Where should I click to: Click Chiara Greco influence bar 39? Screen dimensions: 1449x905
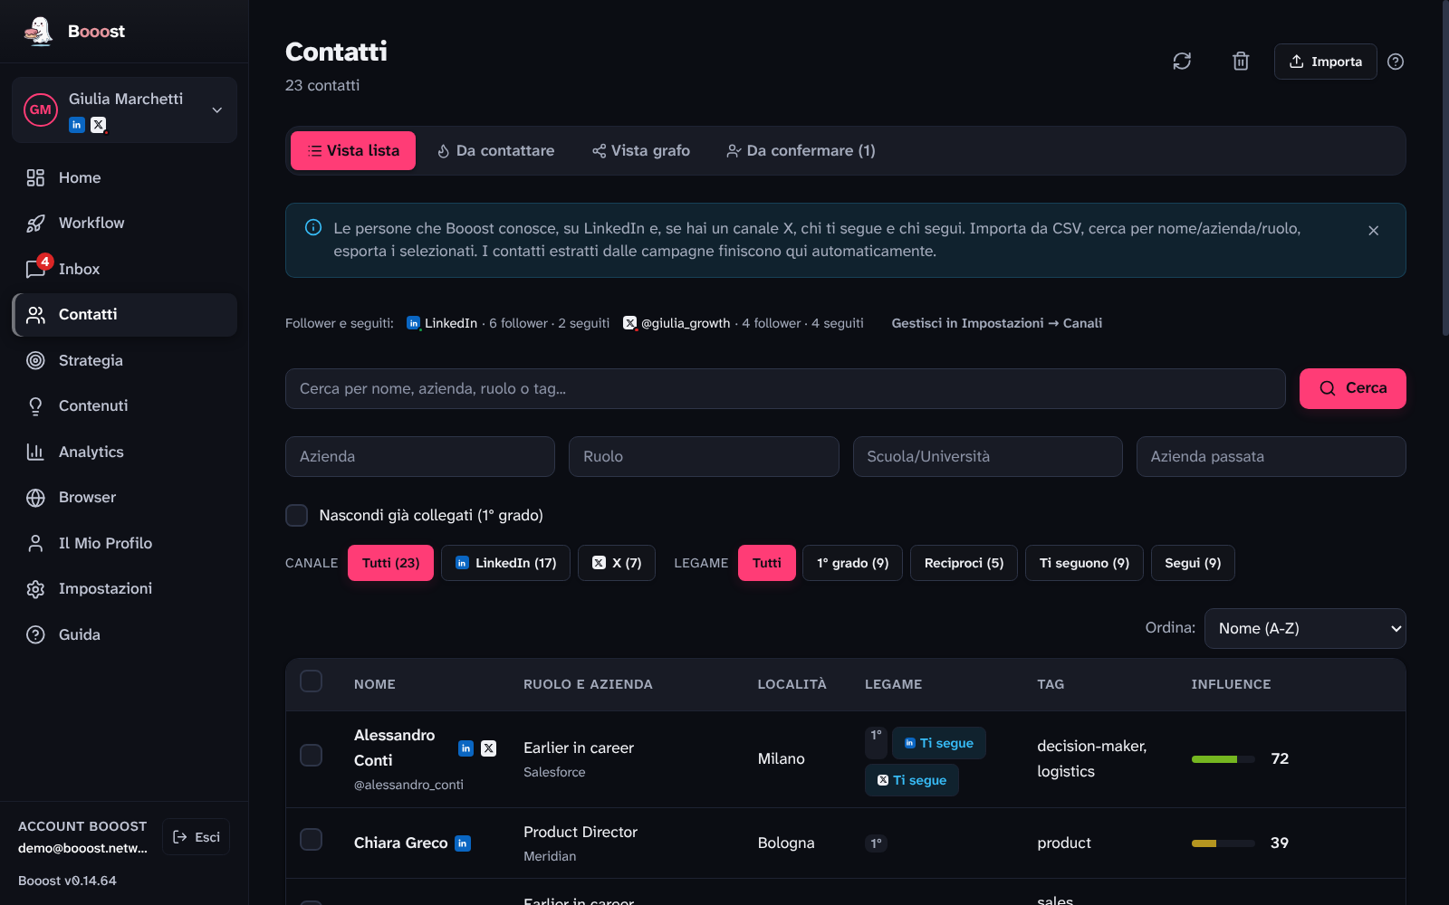(1223, 843)
